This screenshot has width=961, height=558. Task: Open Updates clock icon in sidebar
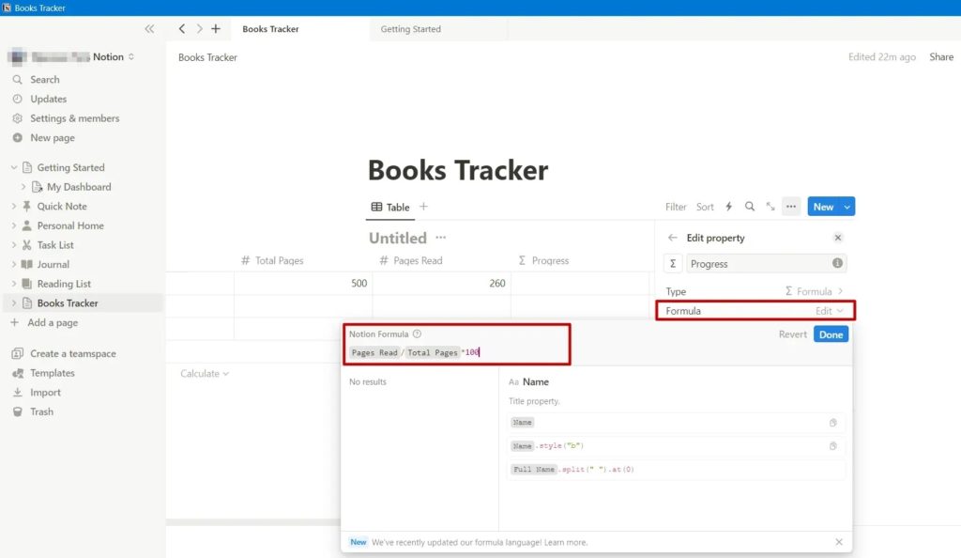(x=17, y=99)
